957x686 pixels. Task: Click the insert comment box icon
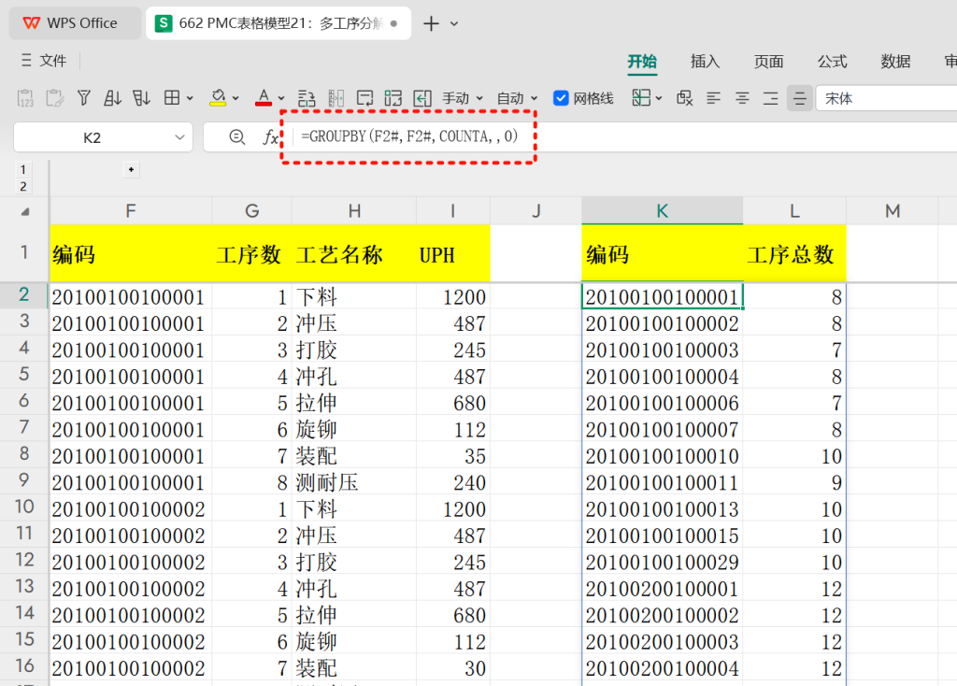[365, 98]
